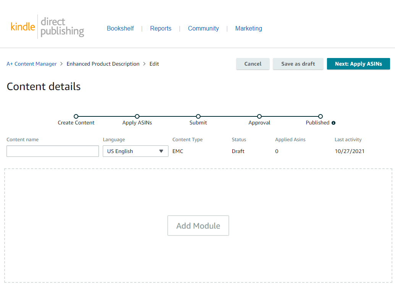Click the Published info icon

coord(333,123)
